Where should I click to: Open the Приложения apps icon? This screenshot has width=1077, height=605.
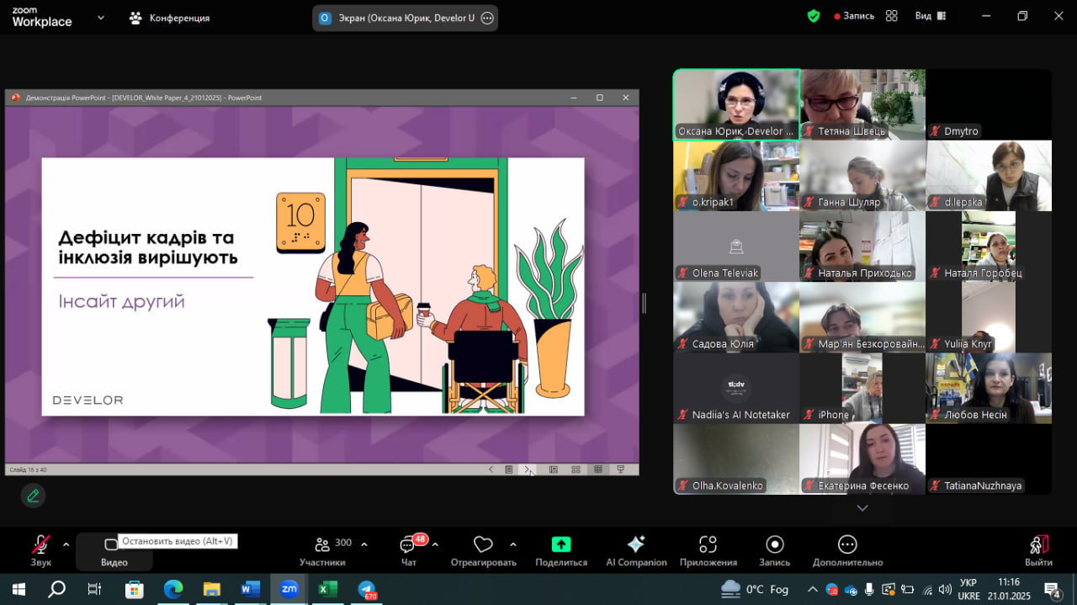tap(708, 551)
